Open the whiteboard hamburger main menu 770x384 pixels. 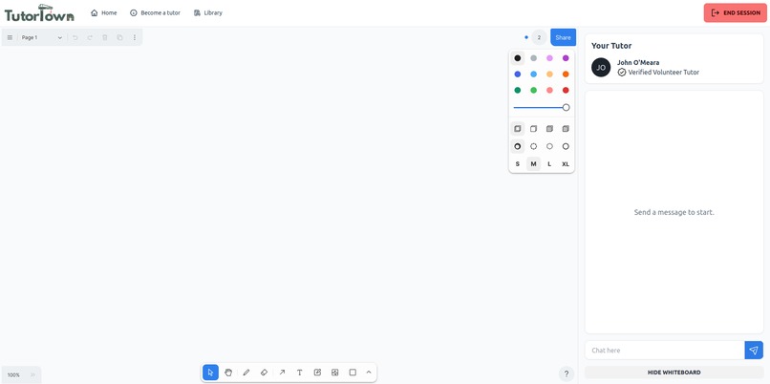tap(10, 37)
